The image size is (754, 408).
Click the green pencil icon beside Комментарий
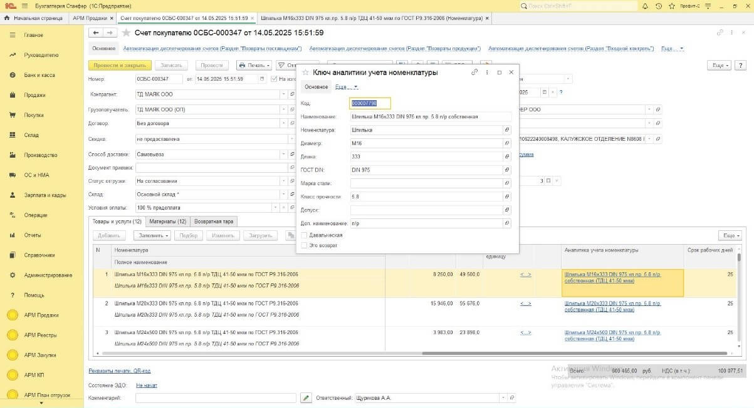[x=305, y=398]
